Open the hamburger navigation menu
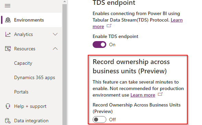The width and height of the screenshot is (202, 125). (8, 6)
